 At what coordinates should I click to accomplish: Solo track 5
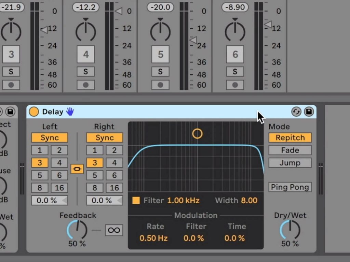pos(161,72)
